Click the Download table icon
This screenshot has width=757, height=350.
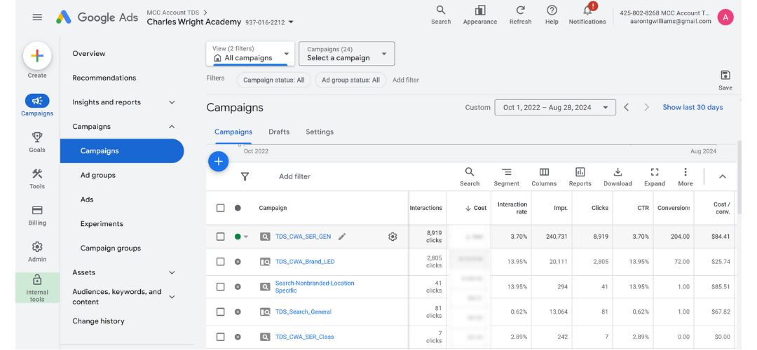(618, 172)
